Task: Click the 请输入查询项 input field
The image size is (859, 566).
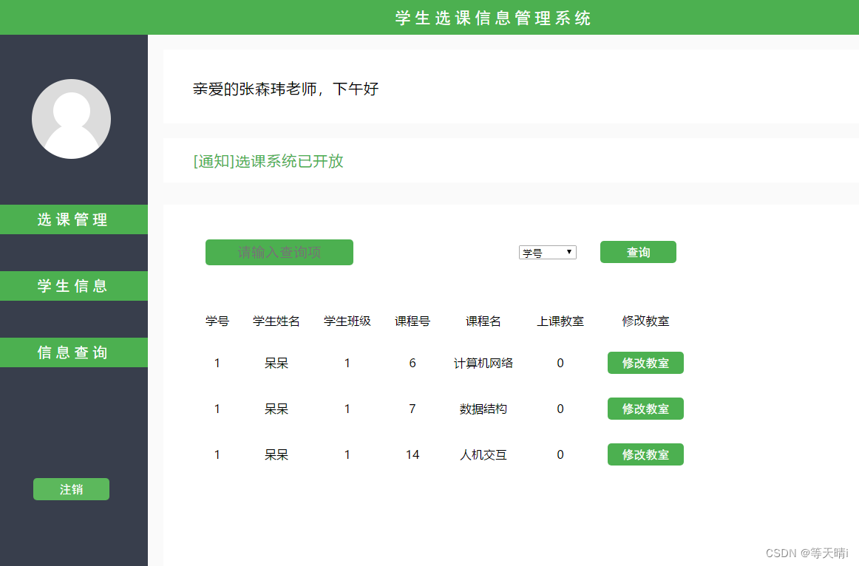Action: point(279,252)
